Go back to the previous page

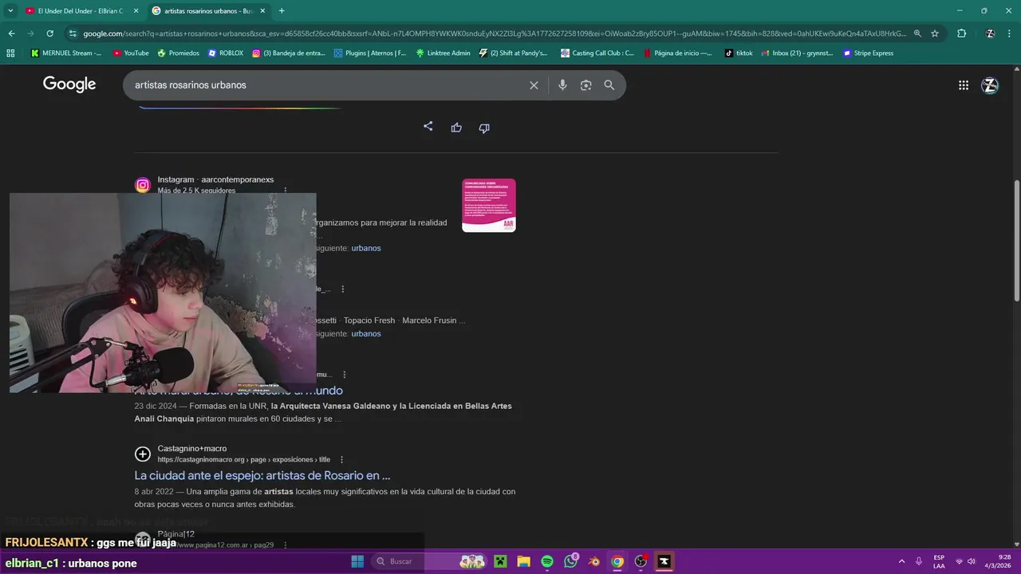coord(11,33)
